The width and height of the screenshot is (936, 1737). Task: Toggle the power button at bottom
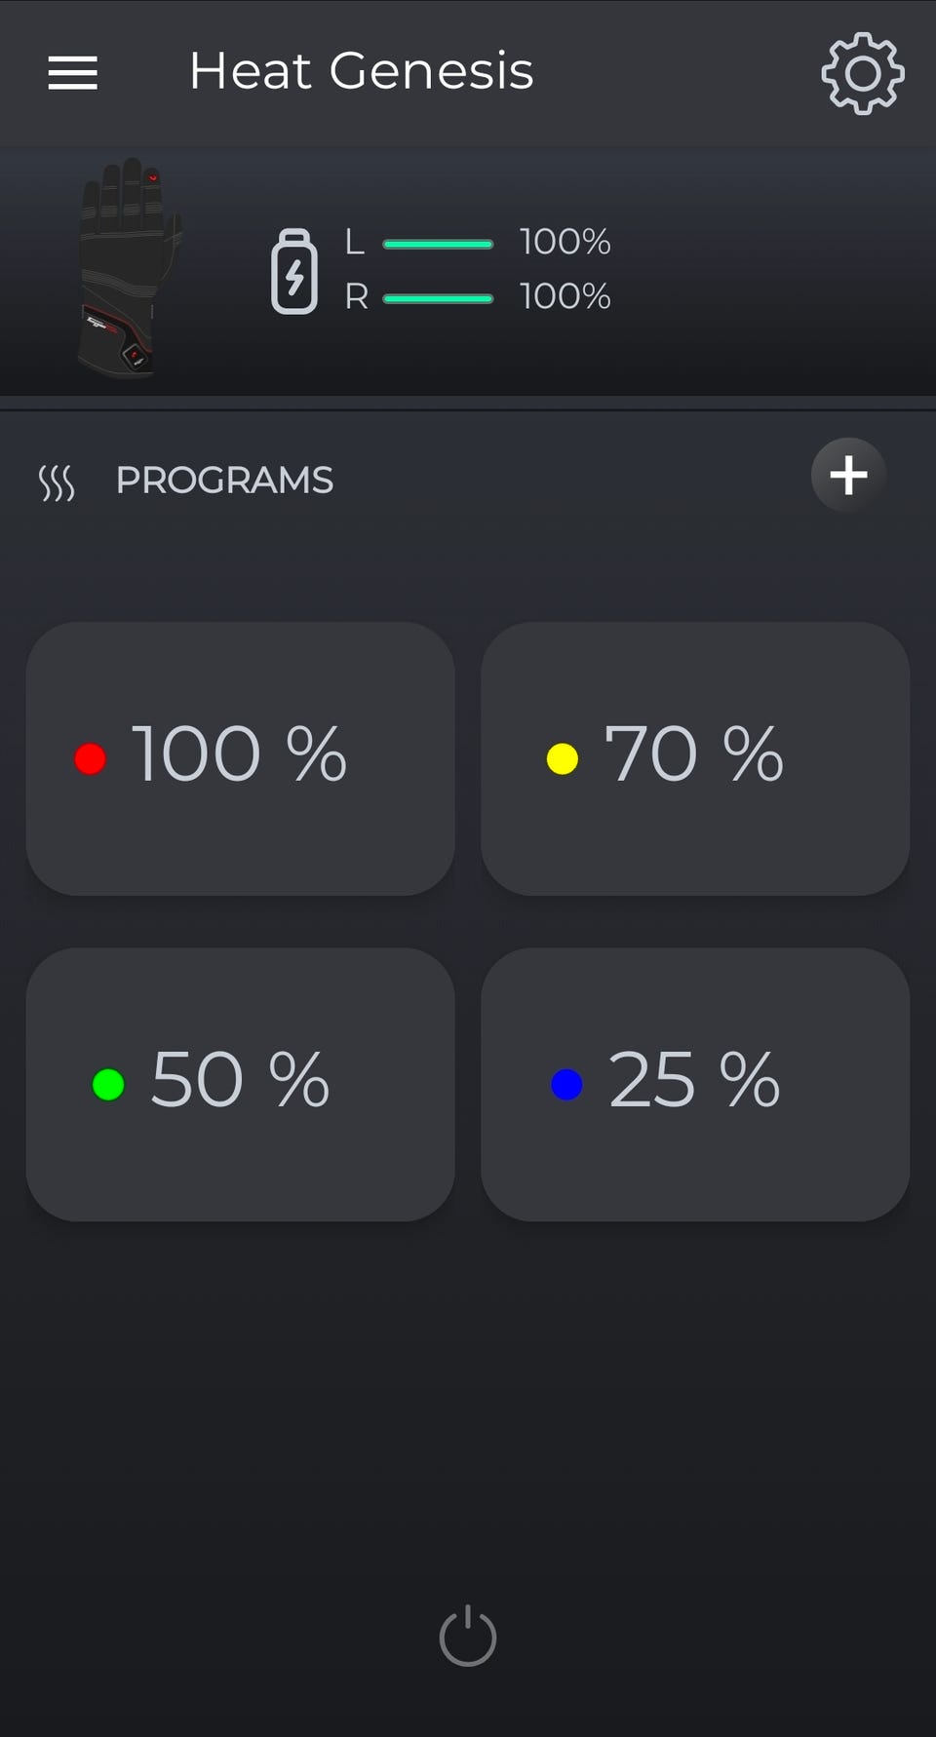click(468, 1635)
